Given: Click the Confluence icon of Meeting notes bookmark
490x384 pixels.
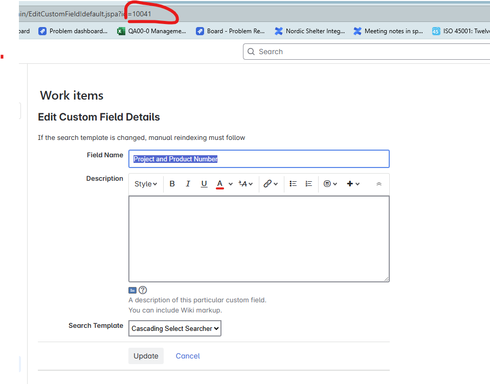Looking at the screenshot, I should pyautogui.click(x=358, y=31).
